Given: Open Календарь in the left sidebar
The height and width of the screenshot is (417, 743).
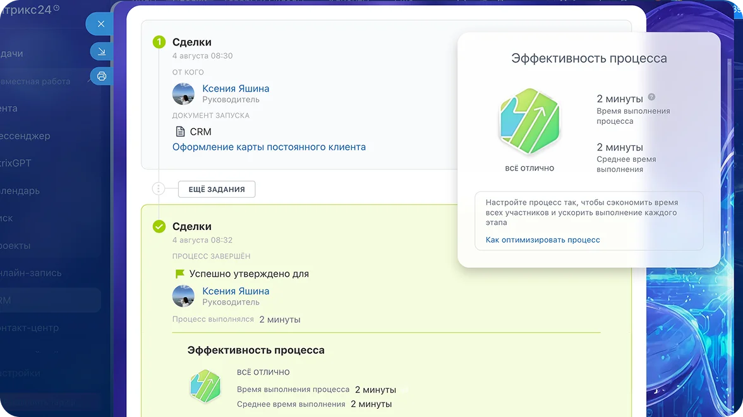Looking at the screenshot, I should click(x=20, y=191).
